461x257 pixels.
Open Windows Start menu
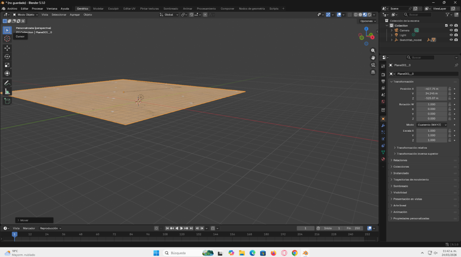click(156, 253)
